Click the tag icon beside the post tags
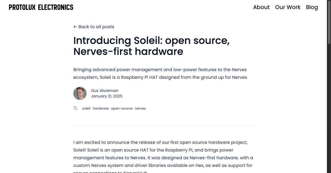 click(x=76, y=108)
